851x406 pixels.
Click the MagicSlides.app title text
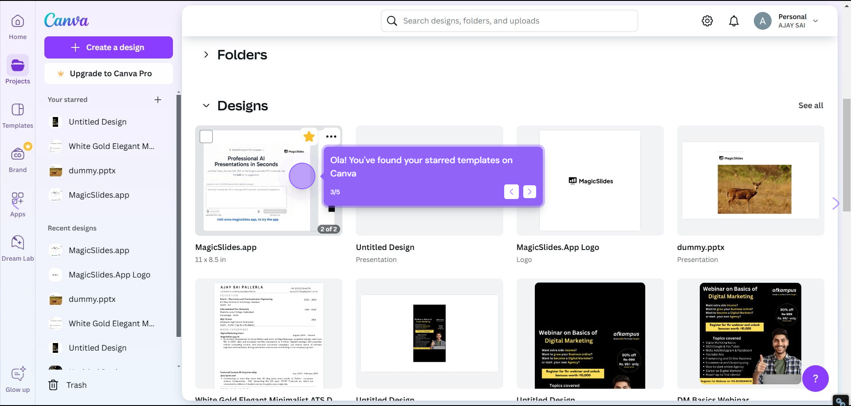[x=226, y=247]
